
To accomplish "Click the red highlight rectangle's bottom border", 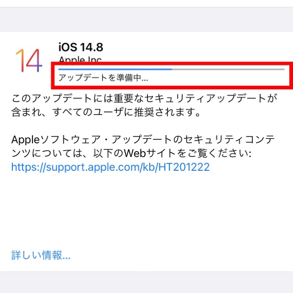I will click(x=172, y=87).
